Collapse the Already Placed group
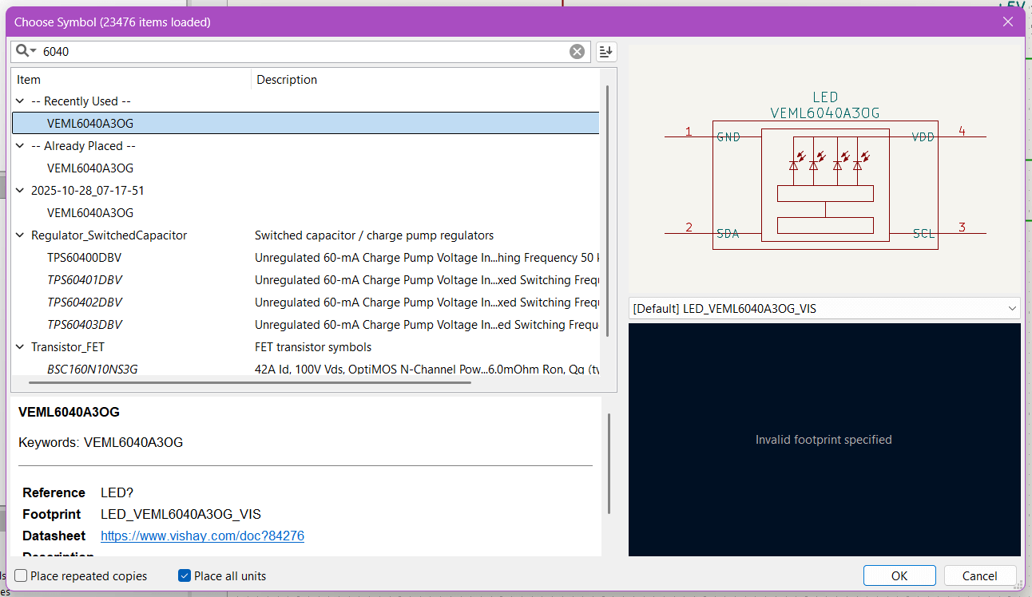The width and height of the screenshot is (1032, 597). click(20, 146)
